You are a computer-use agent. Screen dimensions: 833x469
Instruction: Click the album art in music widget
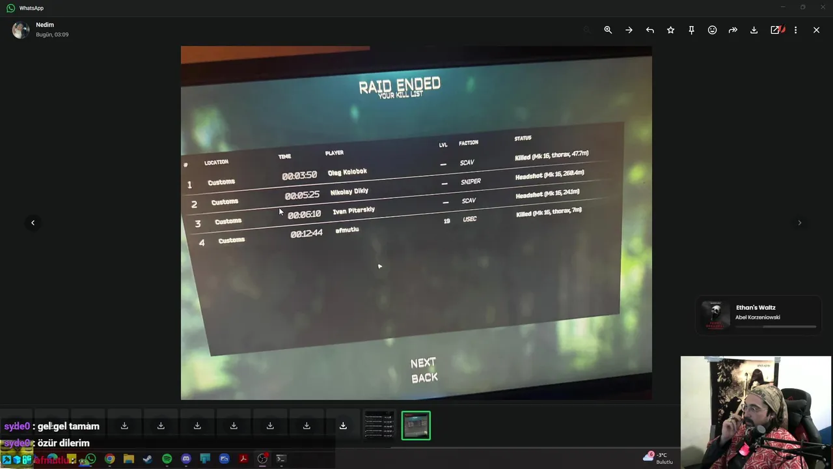(x=715, y=316)
